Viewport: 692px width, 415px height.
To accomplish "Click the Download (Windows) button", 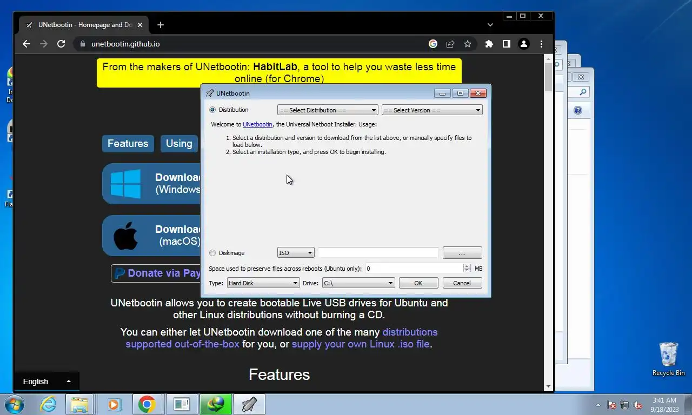I will click(x=151, y=184).
